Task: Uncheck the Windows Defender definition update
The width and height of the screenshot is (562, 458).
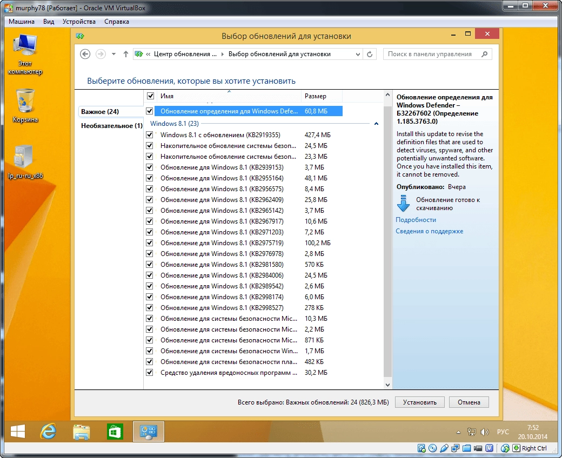Action: point(150,111)
